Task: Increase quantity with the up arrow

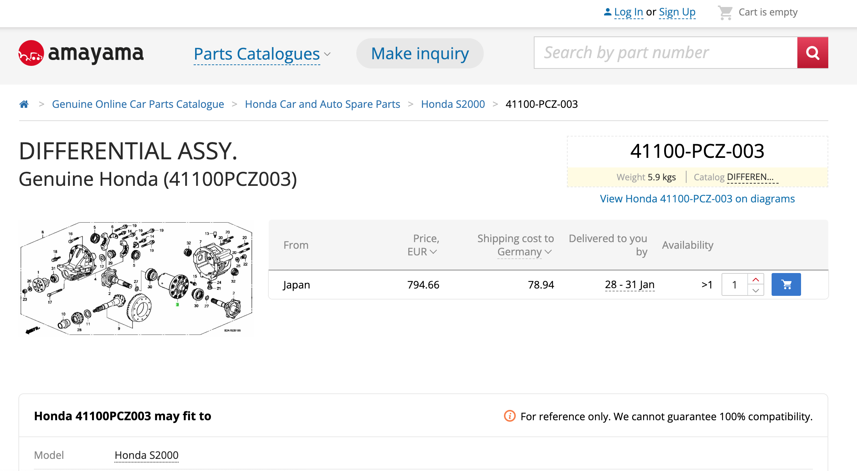Action: [756, 279]
